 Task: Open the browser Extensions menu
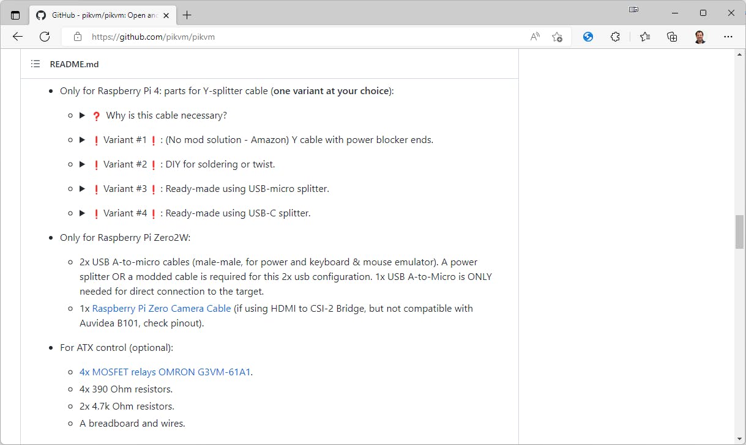coord(616,37)
